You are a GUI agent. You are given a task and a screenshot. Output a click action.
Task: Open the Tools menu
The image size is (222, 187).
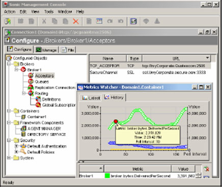pos(49,12)
